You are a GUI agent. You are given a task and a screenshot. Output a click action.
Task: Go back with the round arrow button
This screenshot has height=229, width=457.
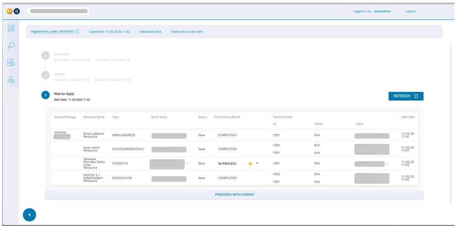coord(29,215)
